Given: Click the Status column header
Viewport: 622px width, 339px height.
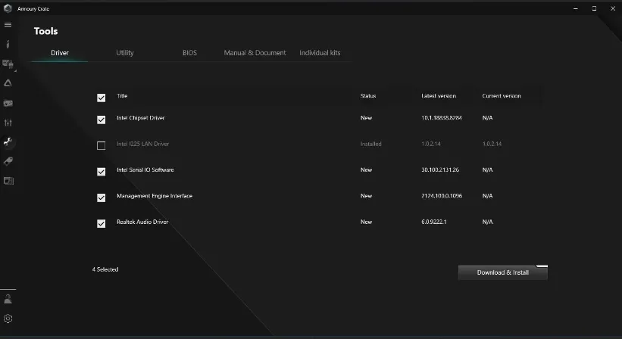Looking at the screenshot, I should [x=367, y=96].
